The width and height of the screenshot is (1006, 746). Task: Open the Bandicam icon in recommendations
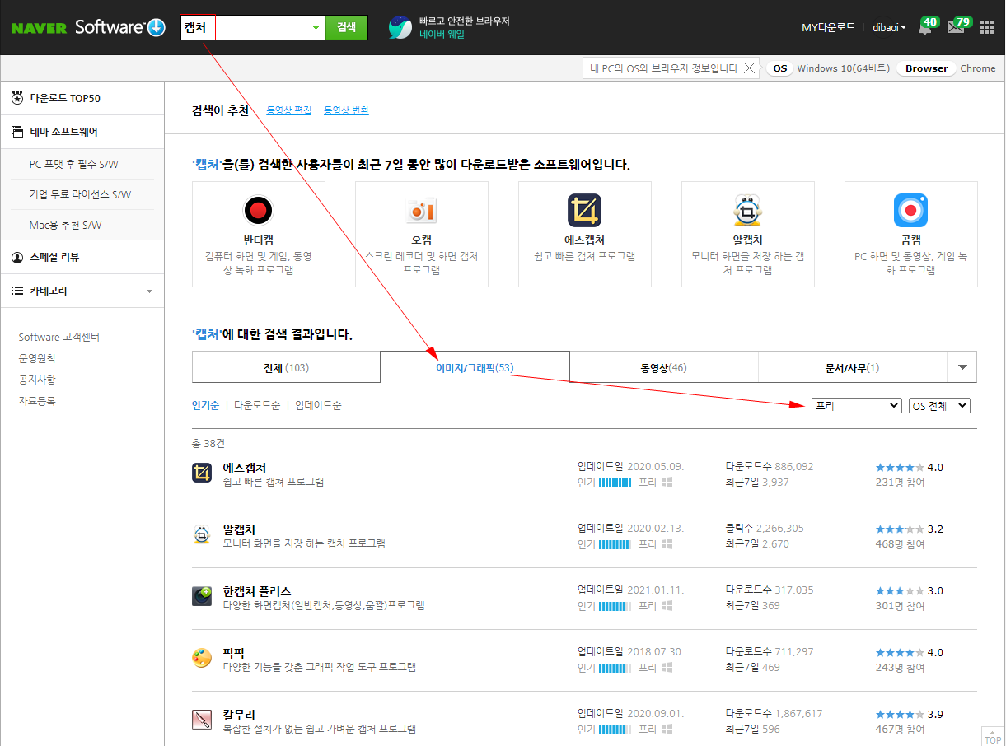tap(258, 210)
